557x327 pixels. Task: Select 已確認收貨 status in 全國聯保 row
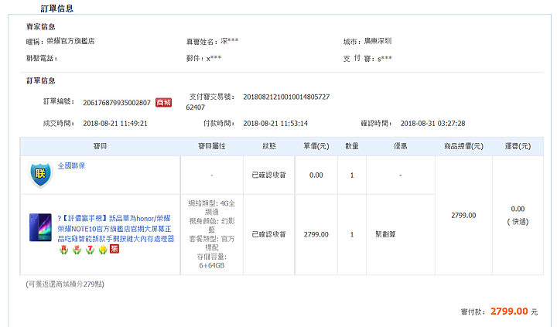[269, 175]
